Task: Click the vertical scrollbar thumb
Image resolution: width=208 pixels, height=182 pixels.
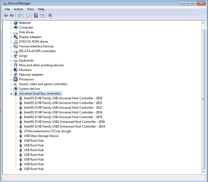Action: tap(203, 99)
